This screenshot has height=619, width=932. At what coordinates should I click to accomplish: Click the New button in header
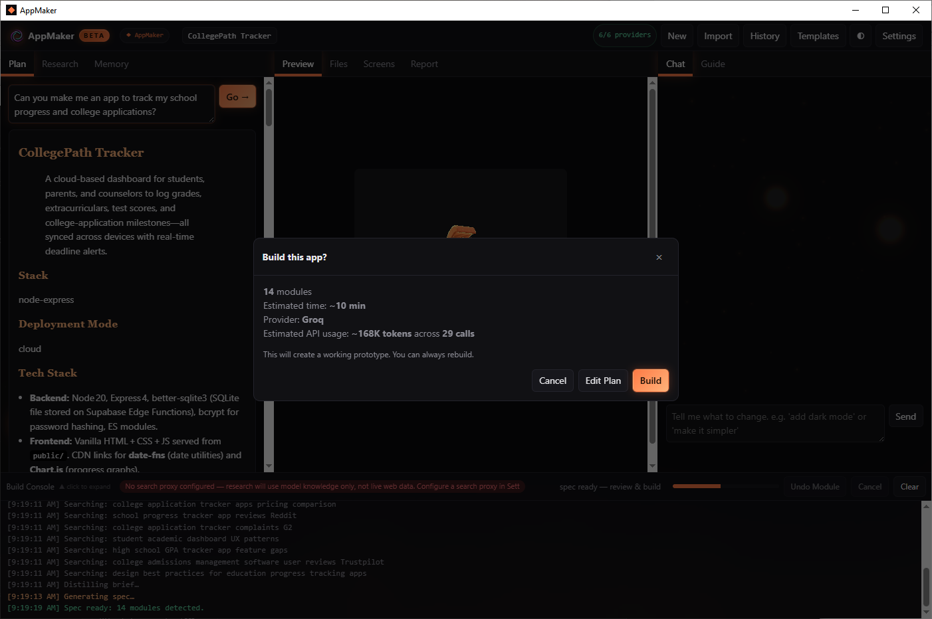pyautogui.click(x=677, y=36)
